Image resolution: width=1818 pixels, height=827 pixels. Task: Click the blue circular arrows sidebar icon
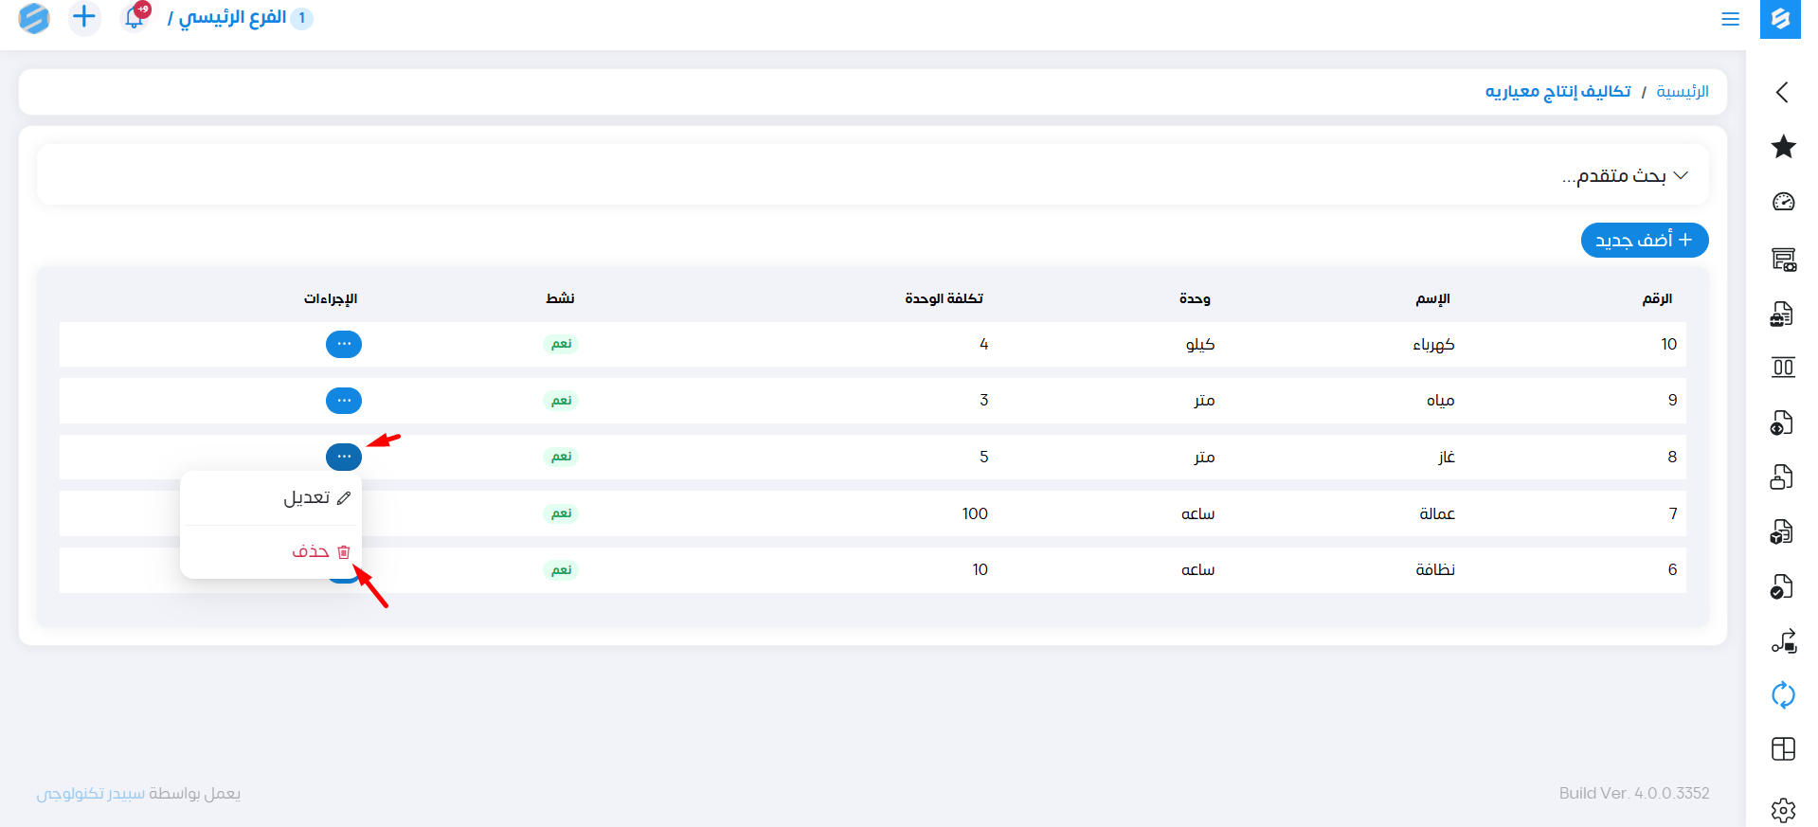click(x=1783, y=695)
